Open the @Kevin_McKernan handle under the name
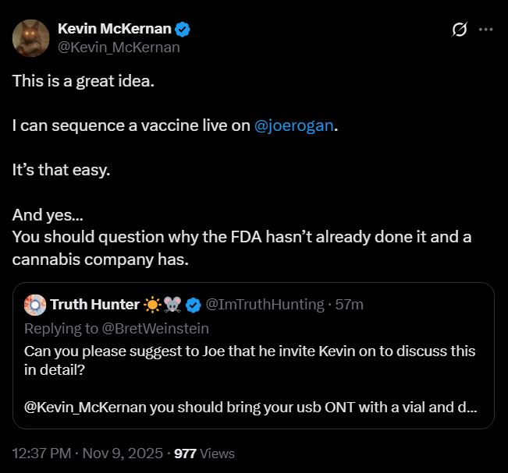The height and width of the screenshot is (473, 508). (x=119, y=48)
